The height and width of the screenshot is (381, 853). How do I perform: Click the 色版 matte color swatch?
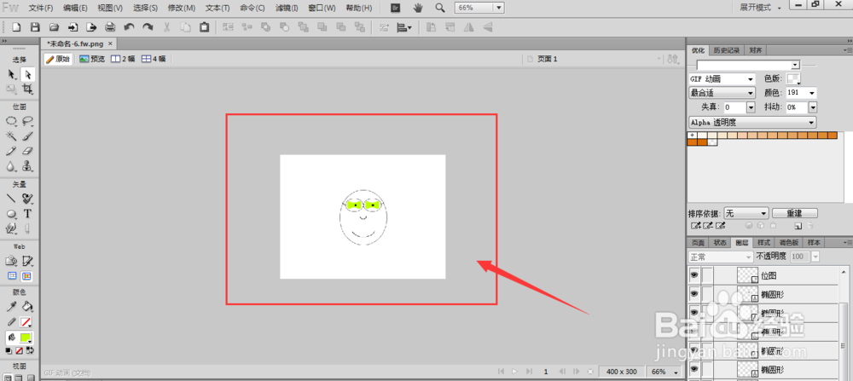click(x=793, y=78)
